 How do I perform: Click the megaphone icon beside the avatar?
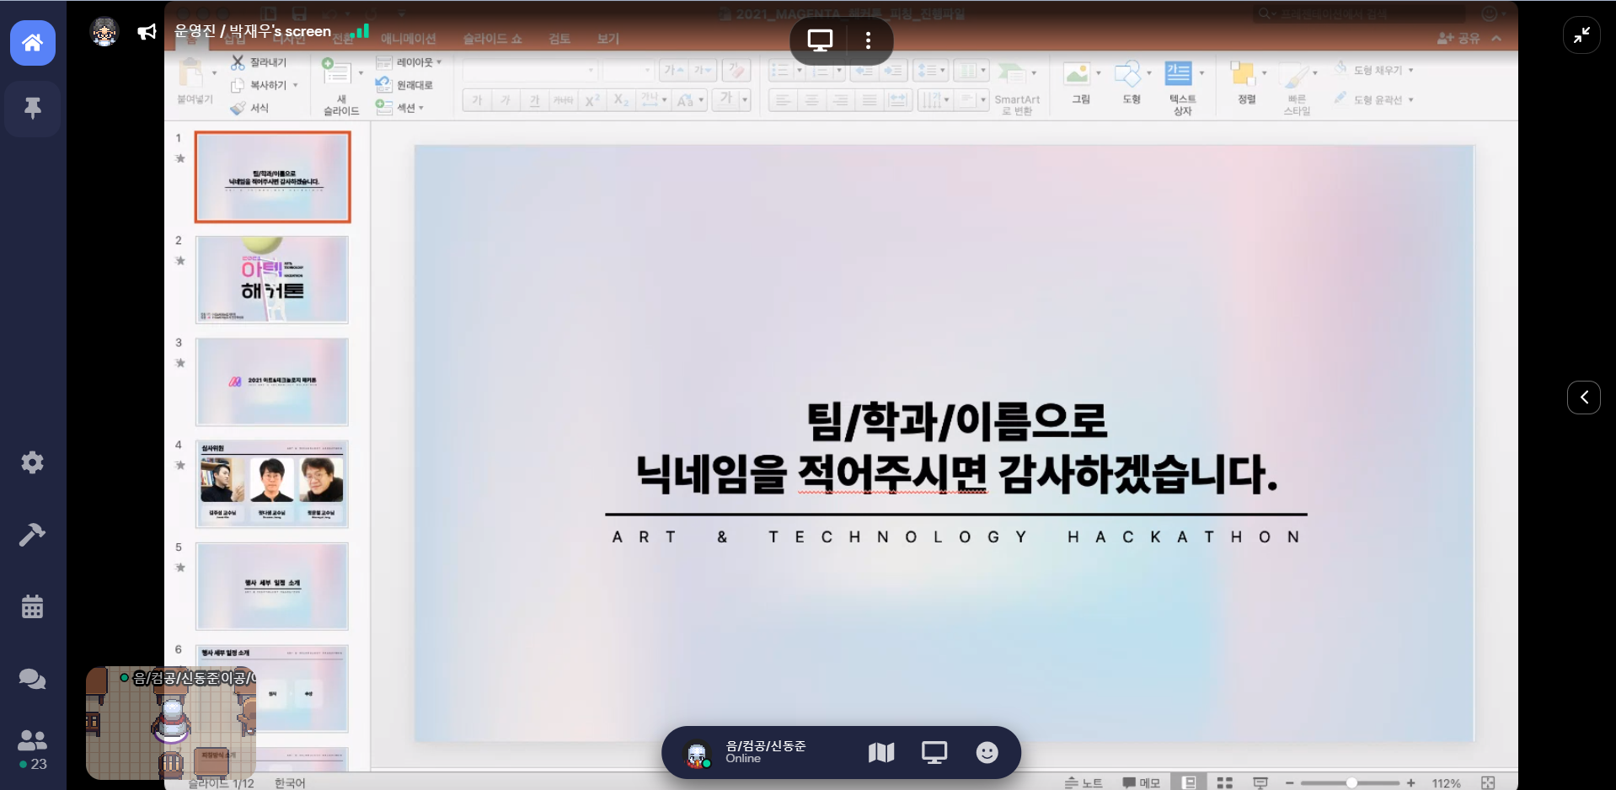point(147,32)
